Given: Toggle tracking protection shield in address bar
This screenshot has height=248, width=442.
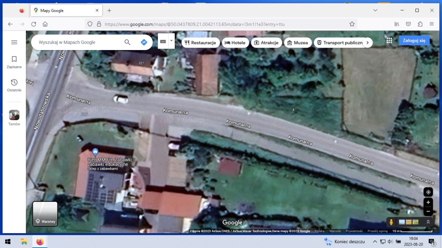Looking at the screenshot, I should click(x=90, y=24).
